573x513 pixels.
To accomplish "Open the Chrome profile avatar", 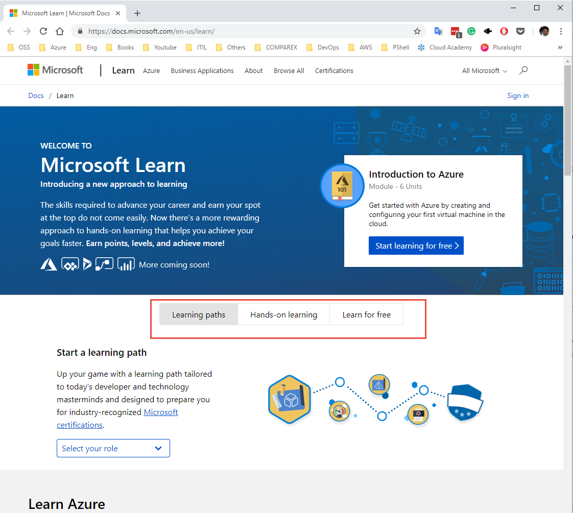I will pos(544,31).
